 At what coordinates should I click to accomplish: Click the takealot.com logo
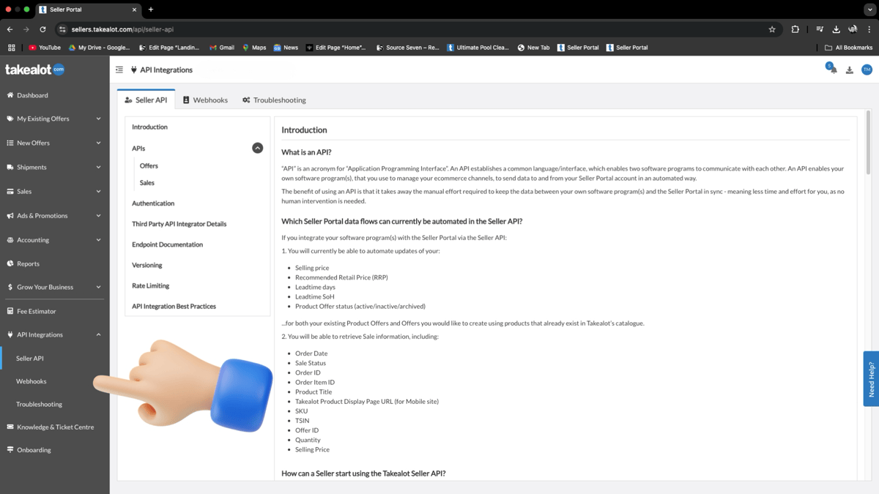pyautogui.click(x=34, y=70)
